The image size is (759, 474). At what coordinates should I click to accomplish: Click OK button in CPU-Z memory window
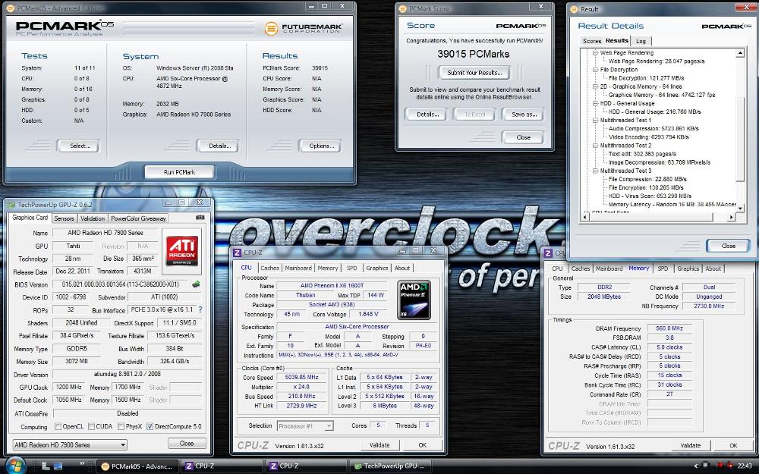click(x=733, y=445)
